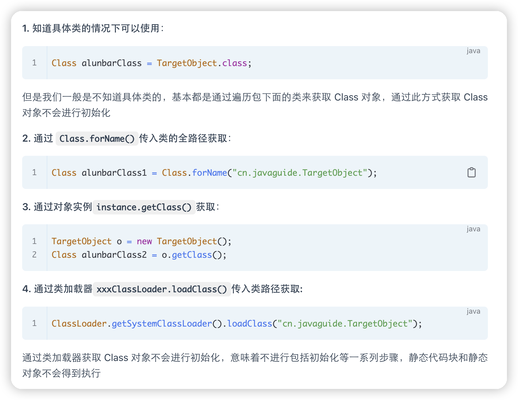Image resolution: width=518 pixels, height=400 pixels.
Task: Click line number 1 of the Class.forName code block
Action: click(34, 173)
